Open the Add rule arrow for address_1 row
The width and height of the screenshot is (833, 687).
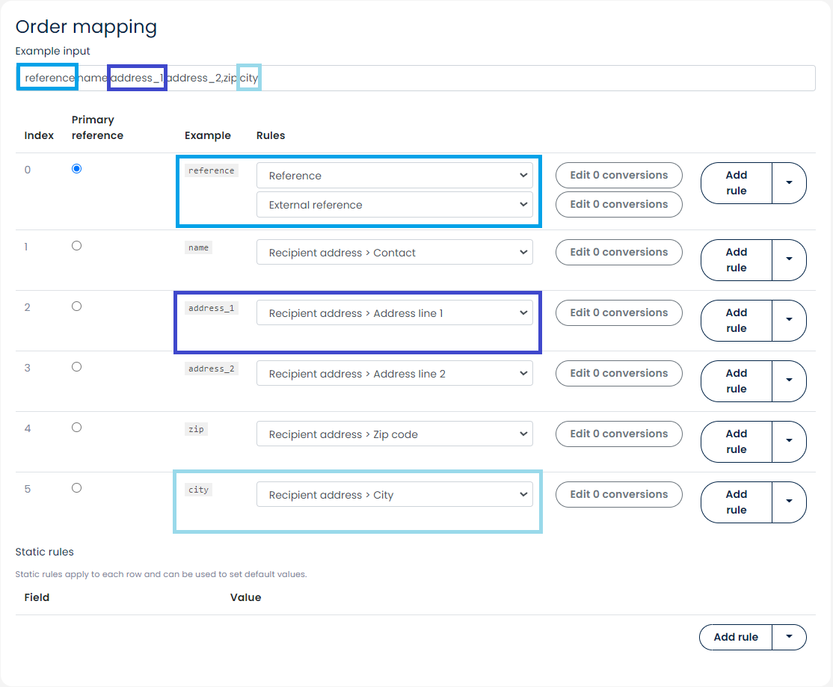coord(789,321)
